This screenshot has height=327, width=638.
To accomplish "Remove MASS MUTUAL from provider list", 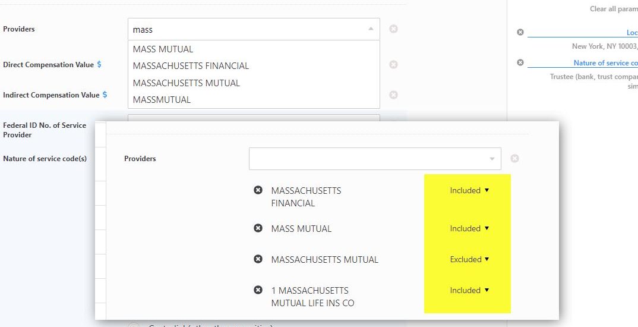I will (258, 228).
